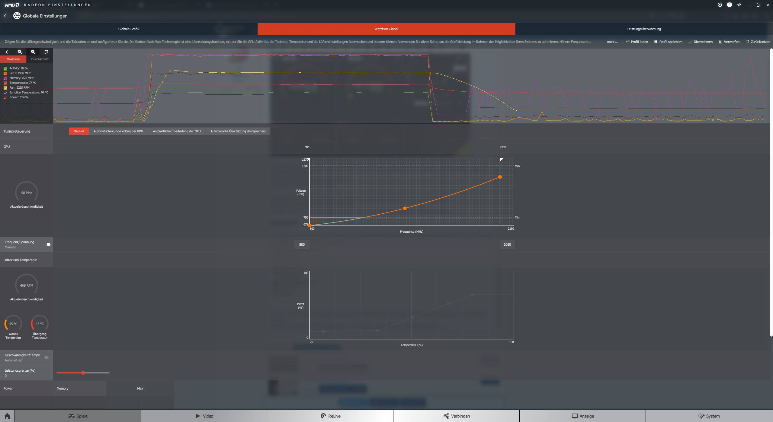This screenshot has width=773, height=422.
Task: Go to the home icon in bottom bar
Action: point(7,416)
